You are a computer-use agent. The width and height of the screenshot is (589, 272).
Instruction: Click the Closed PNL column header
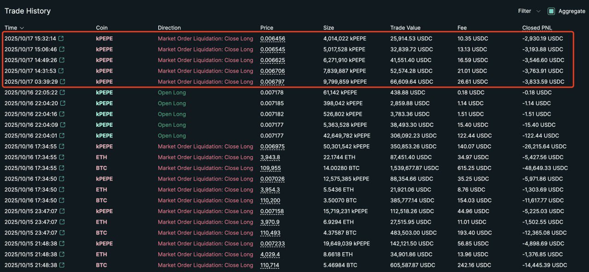pos(537,28)
